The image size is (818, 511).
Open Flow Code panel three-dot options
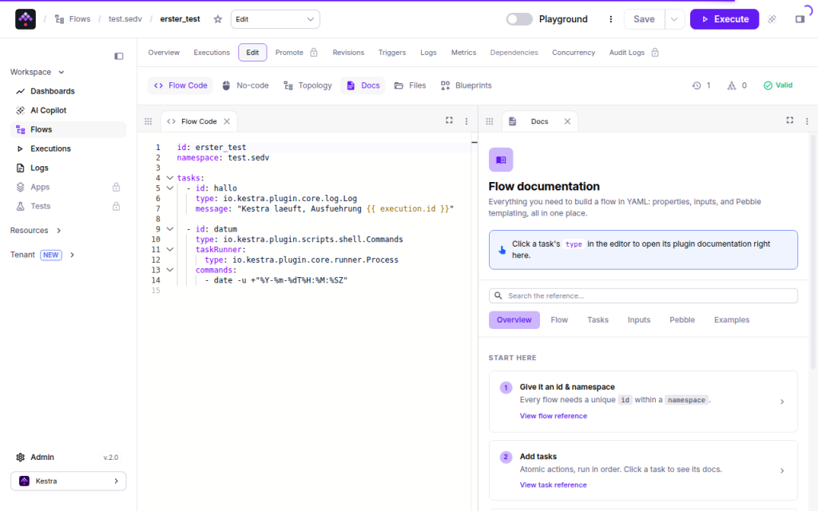pyautogui.click(x=467, y=121)
